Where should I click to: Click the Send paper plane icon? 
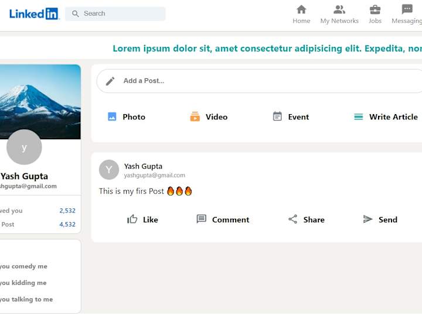click(367, 219)
